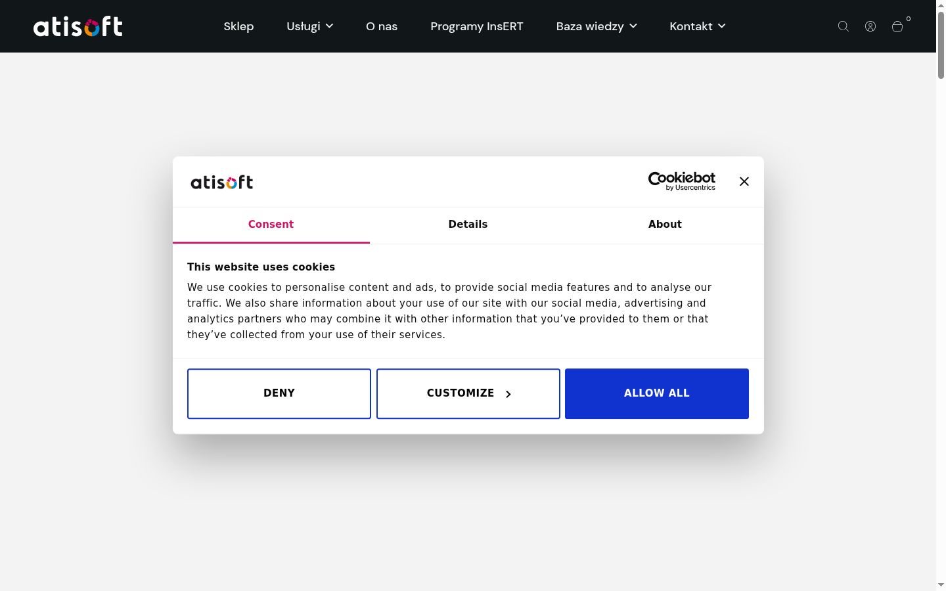Select the Consent tab
This screenshot has height=591, width=946.
271,225
